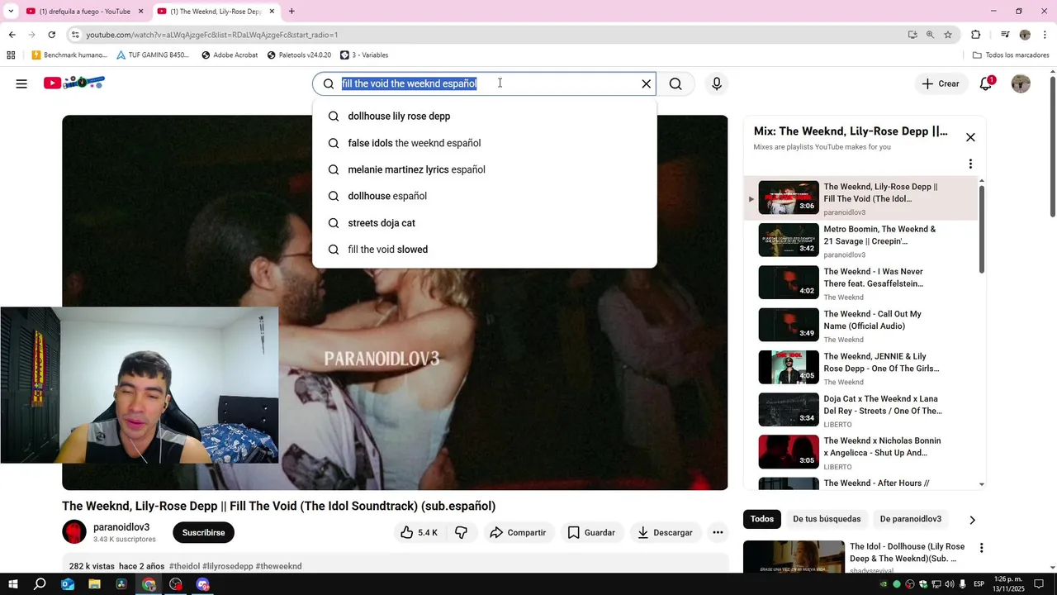Open options for The Idol Dollhouse video

click(981, 548)
